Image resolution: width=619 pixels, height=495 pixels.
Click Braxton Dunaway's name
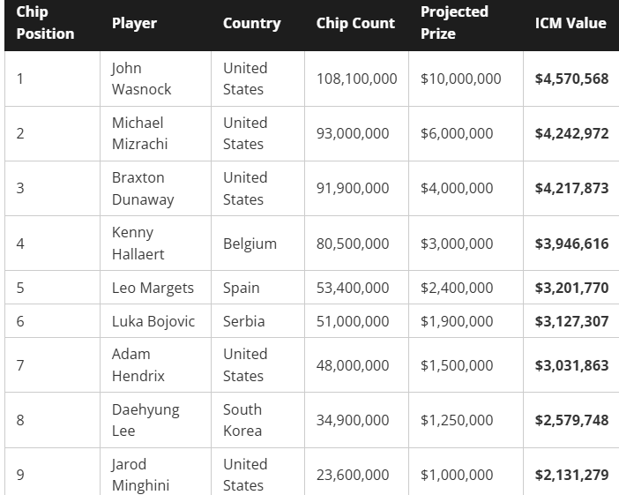143,188
